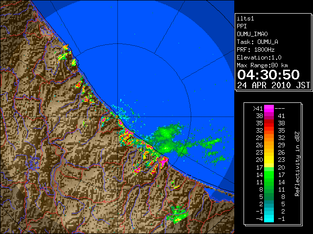Viewport: 313px width, 234px height.
Task: Select the 'Task: OUMU_A' line
Action: point(257,42)
